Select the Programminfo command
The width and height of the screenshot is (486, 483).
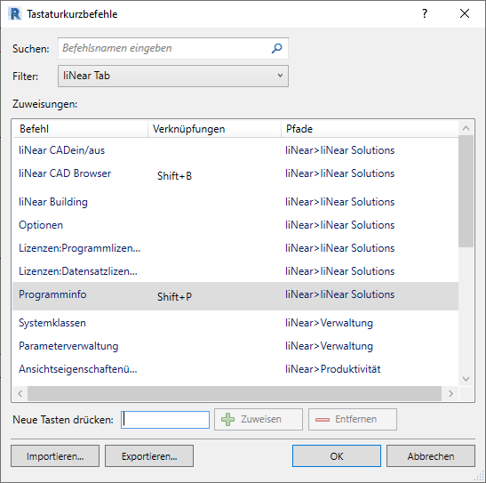pos(52,294)
